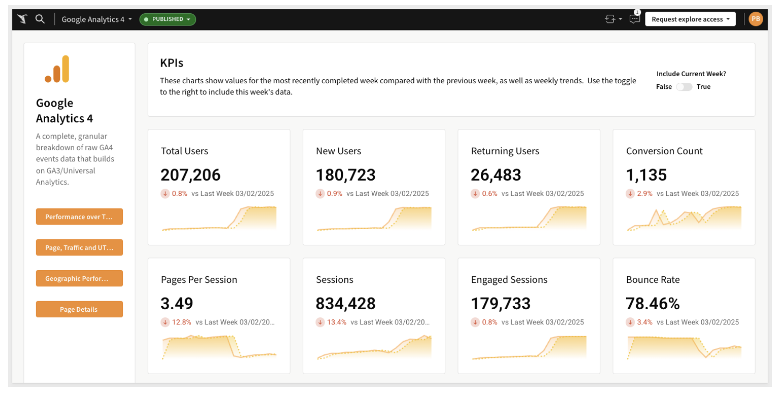Click the 207,206 Total Users value
The width and height of the screenshot is (780, 395).
click(191, 175)
